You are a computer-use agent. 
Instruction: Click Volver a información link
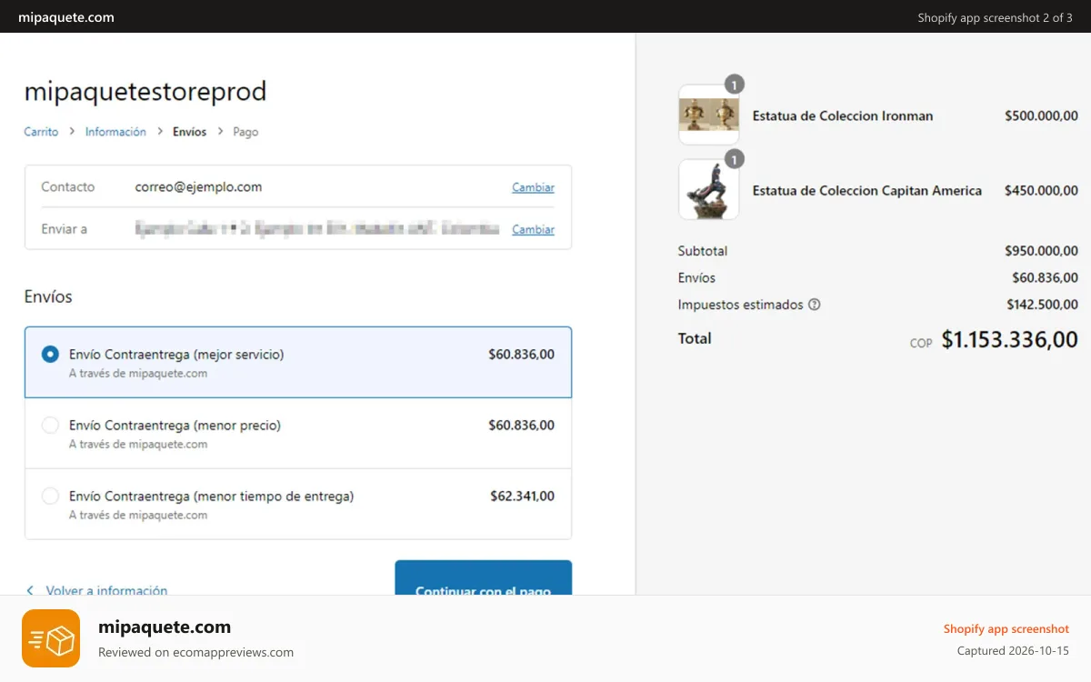(x=106, y=590)
